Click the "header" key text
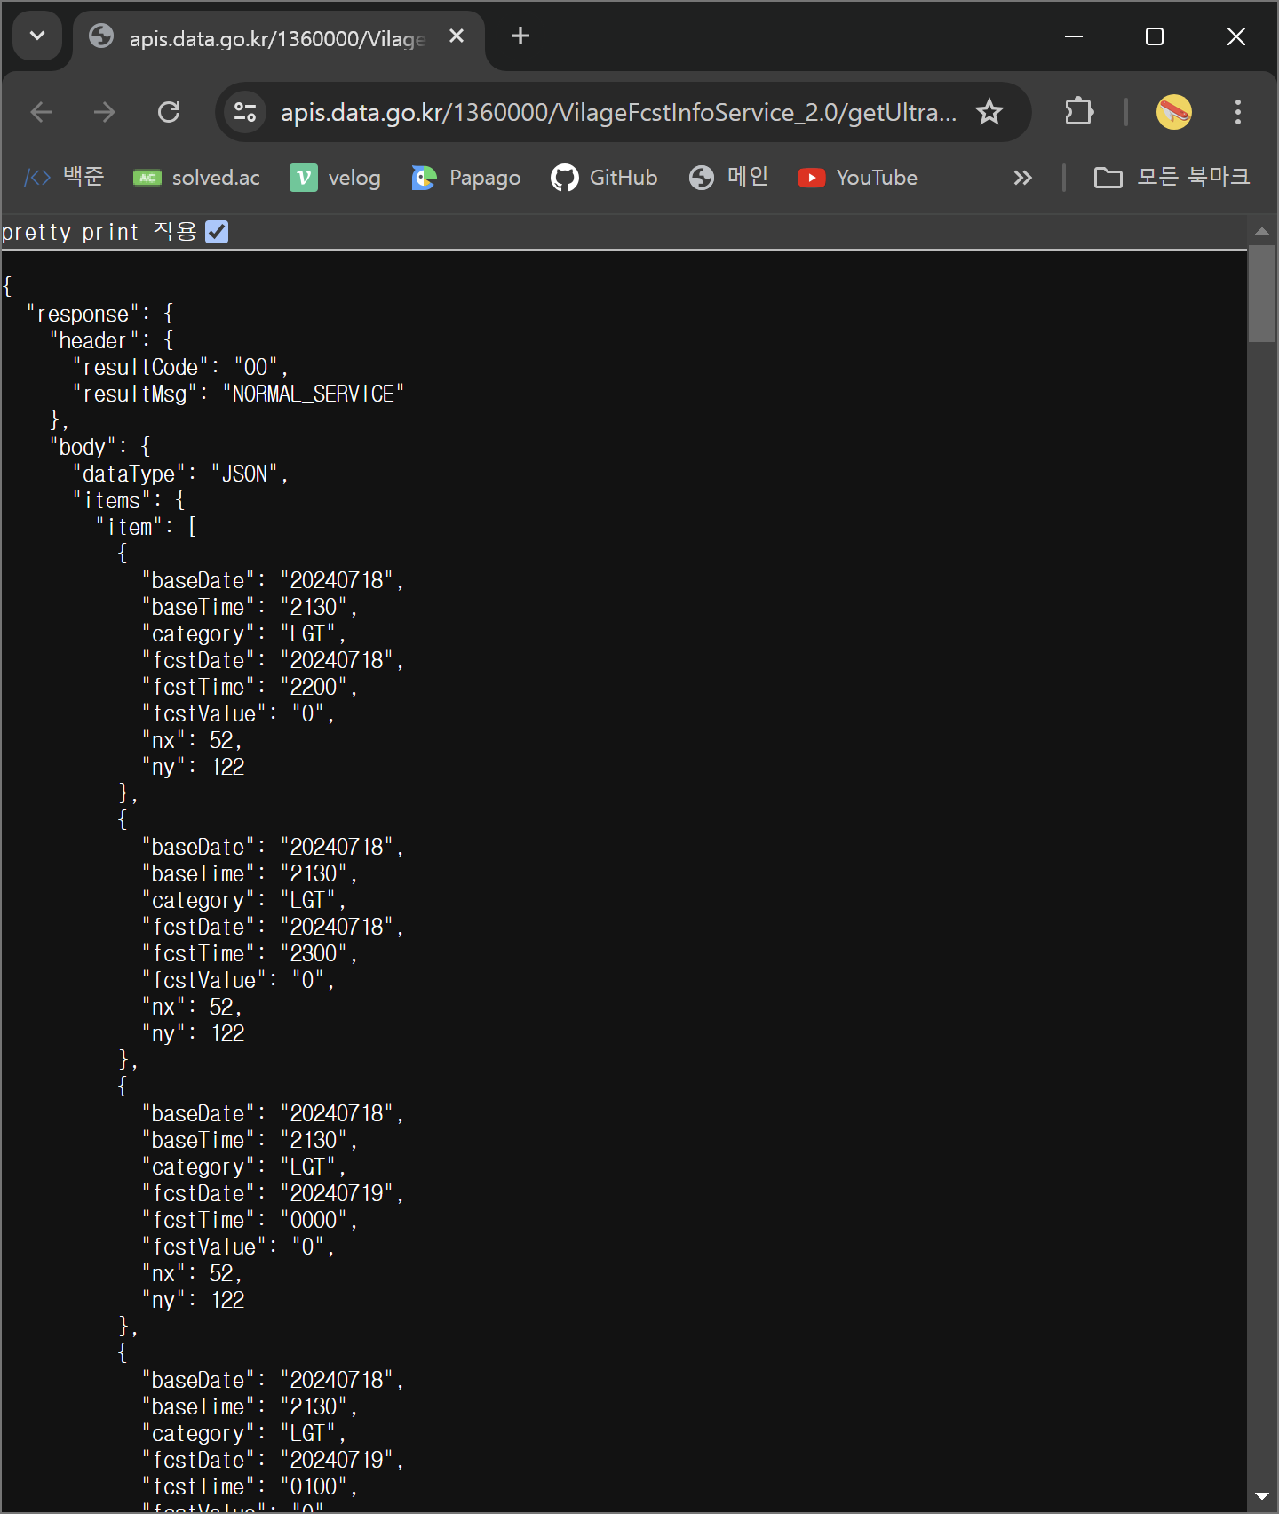Screen dimensions: 1279x1514 93,340
